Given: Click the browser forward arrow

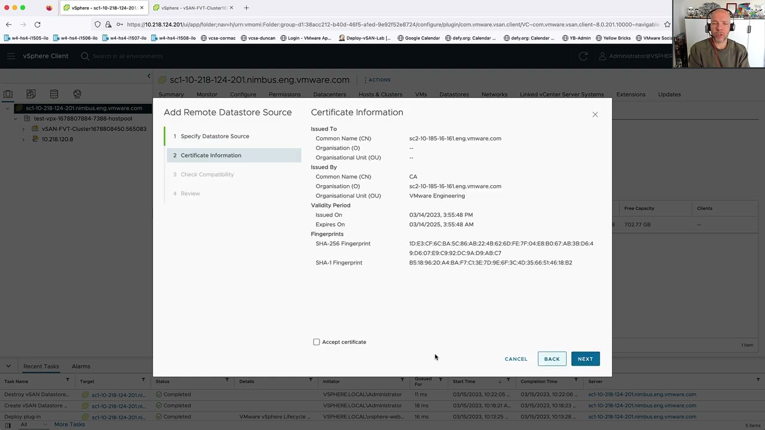Looking at the screenshot, I should click(x=23, y=24).
